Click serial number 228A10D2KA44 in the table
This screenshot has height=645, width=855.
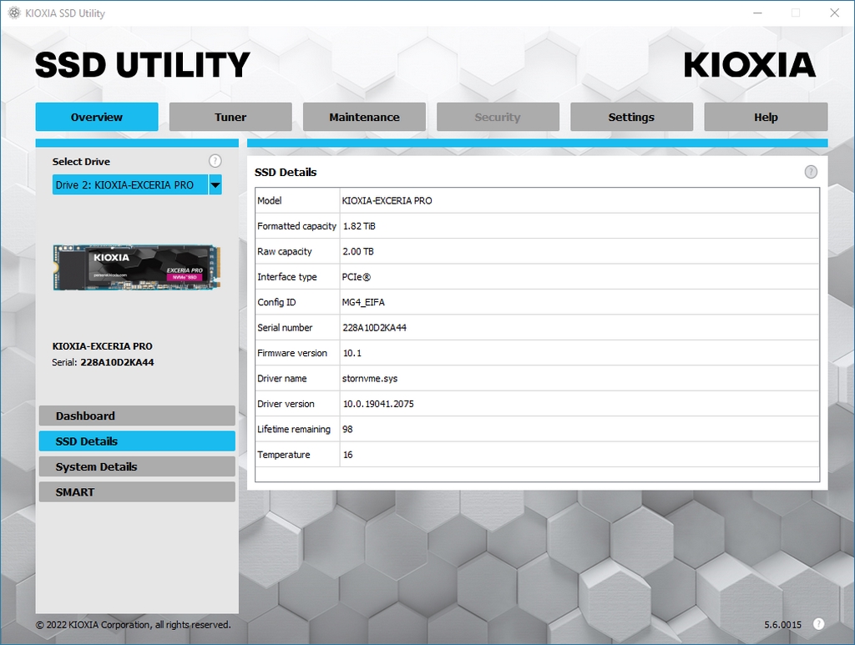point(374,327)
